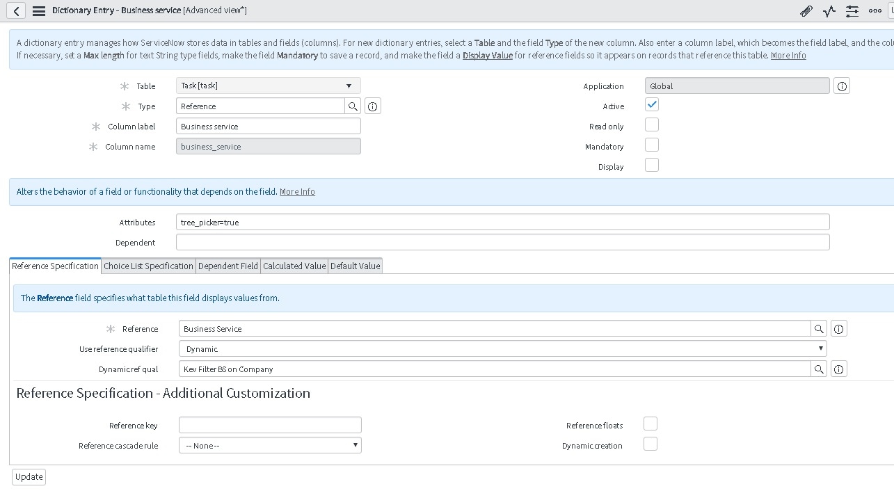Open the Reference field lookup magnifier
Screen dimensions: 894x491
820,328
